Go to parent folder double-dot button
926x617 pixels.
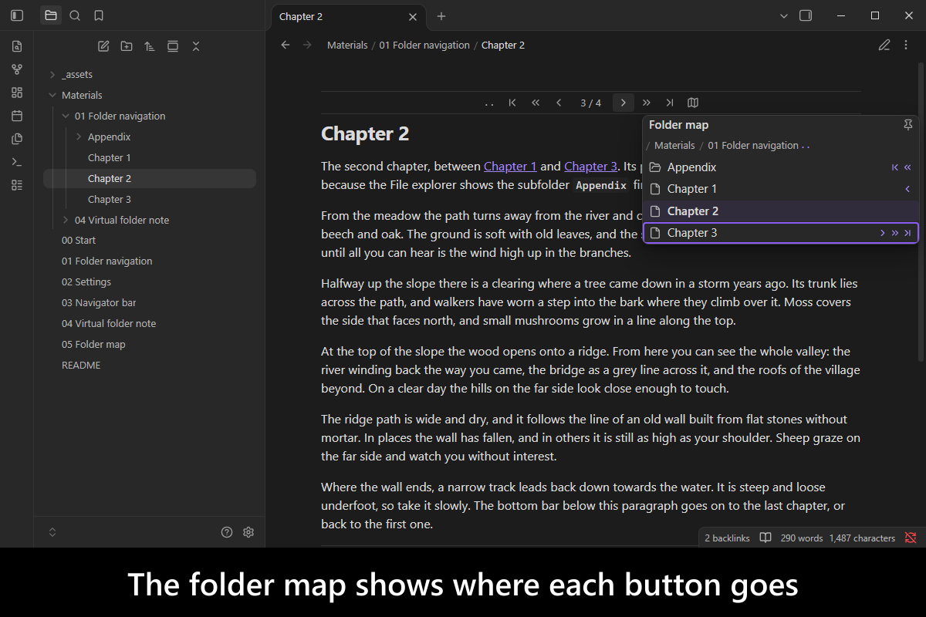(x=489, y=103)
